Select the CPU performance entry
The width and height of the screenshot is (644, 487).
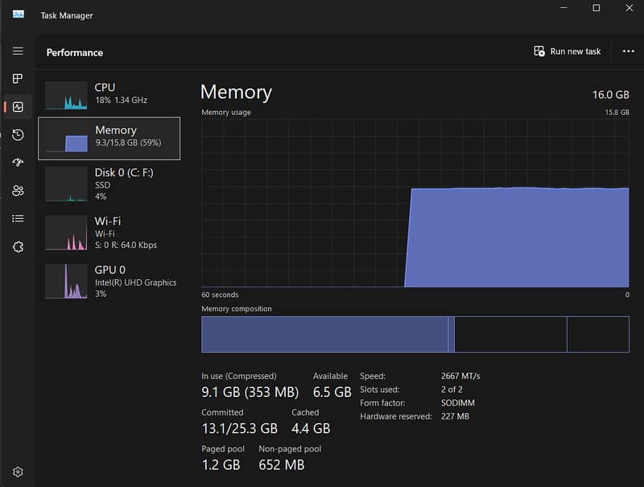pos(109,94)
